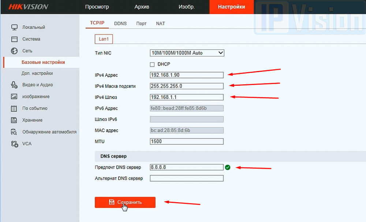Switch to the TCP/IP tab
This screenshot has width=366, height=222.
97,23
